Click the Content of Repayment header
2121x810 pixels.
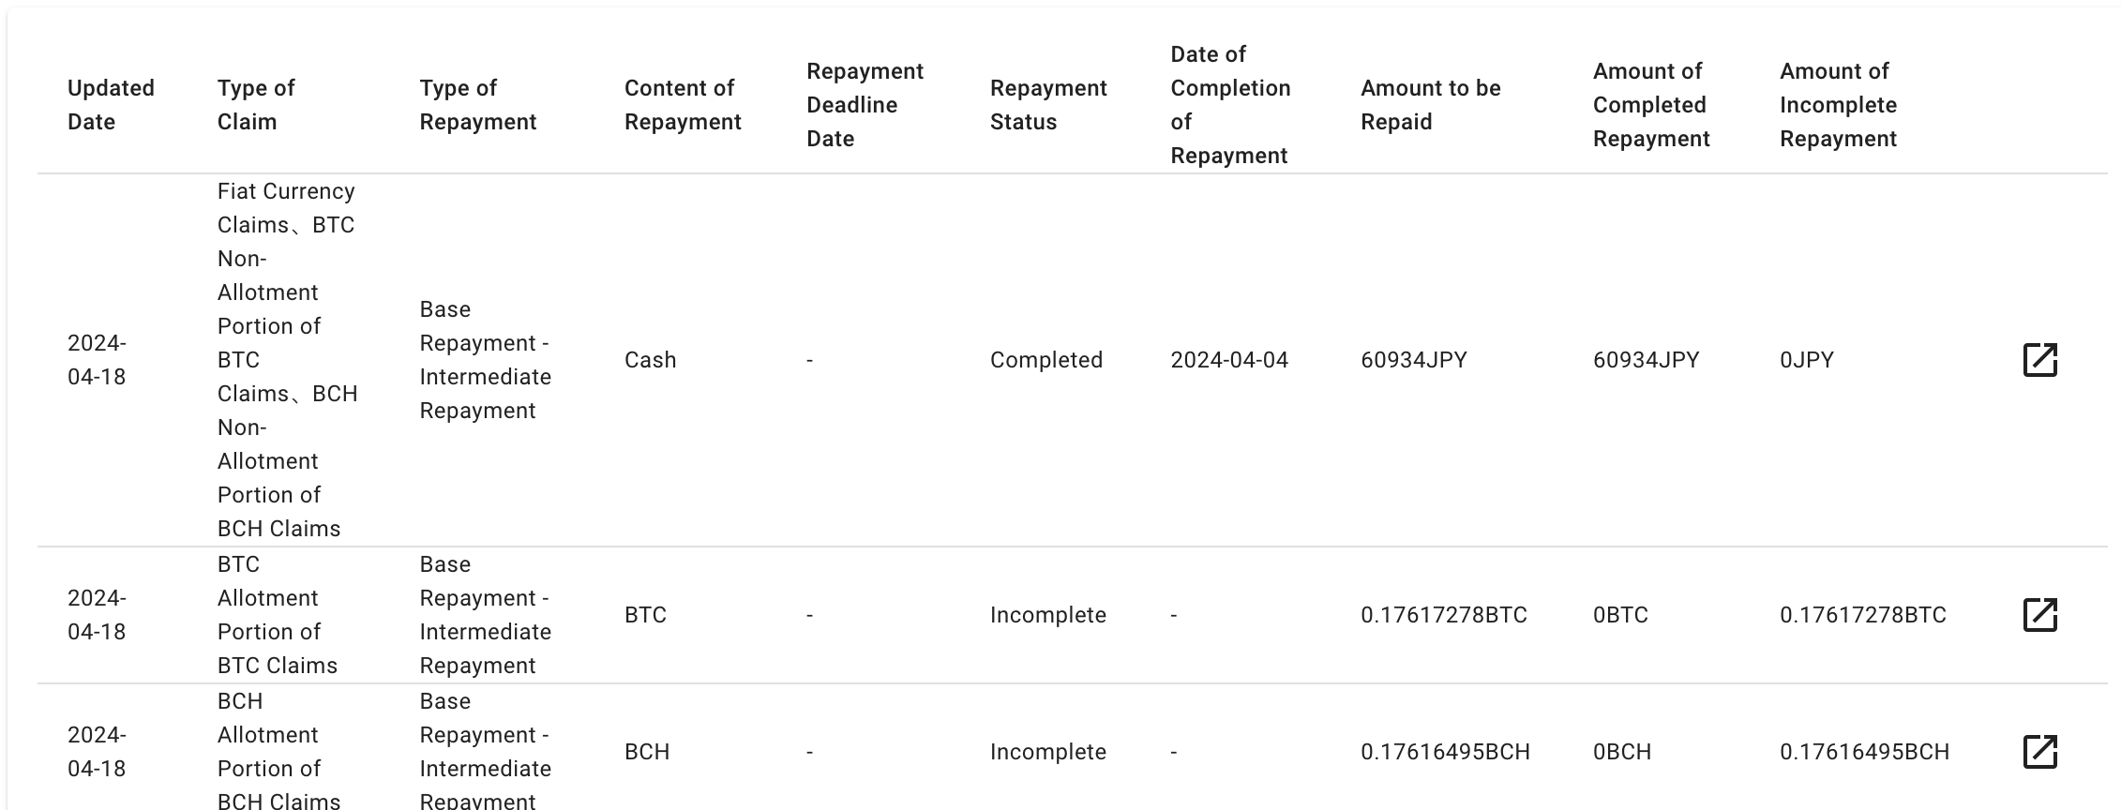[x=683, y=105]
